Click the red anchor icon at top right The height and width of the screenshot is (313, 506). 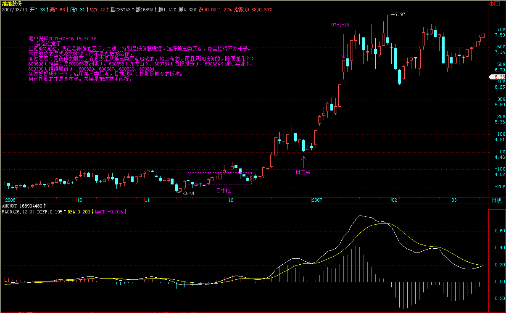pos(491,4)
